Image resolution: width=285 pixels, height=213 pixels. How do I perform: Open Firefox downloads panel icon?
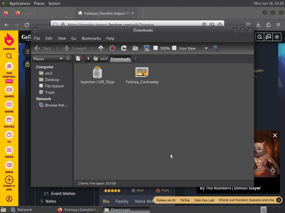[258, 25]
